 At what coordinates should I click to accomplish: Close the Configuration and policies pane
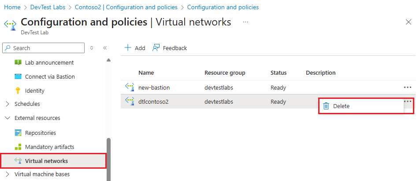pos(408,22)
